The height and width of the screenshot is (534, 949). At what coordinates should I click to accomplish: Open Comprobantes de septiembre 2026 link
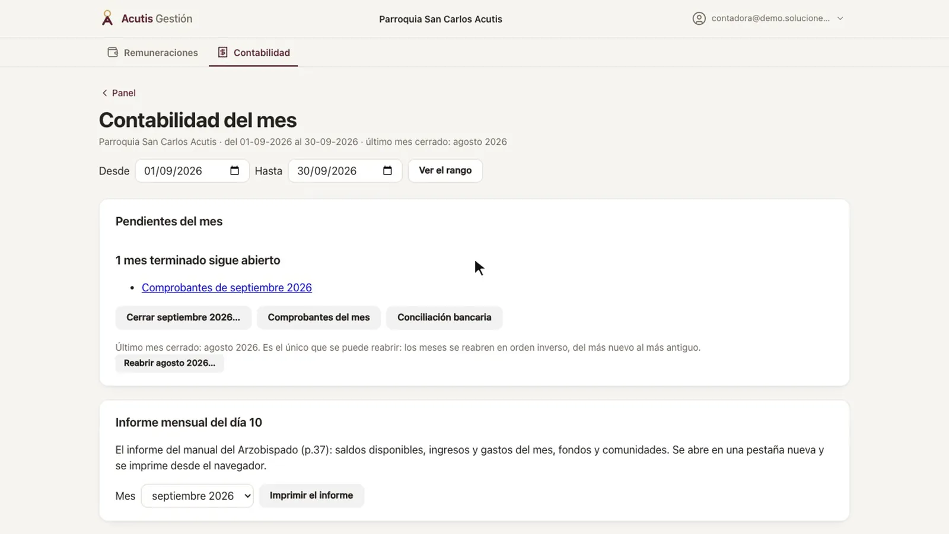point(227,288)
